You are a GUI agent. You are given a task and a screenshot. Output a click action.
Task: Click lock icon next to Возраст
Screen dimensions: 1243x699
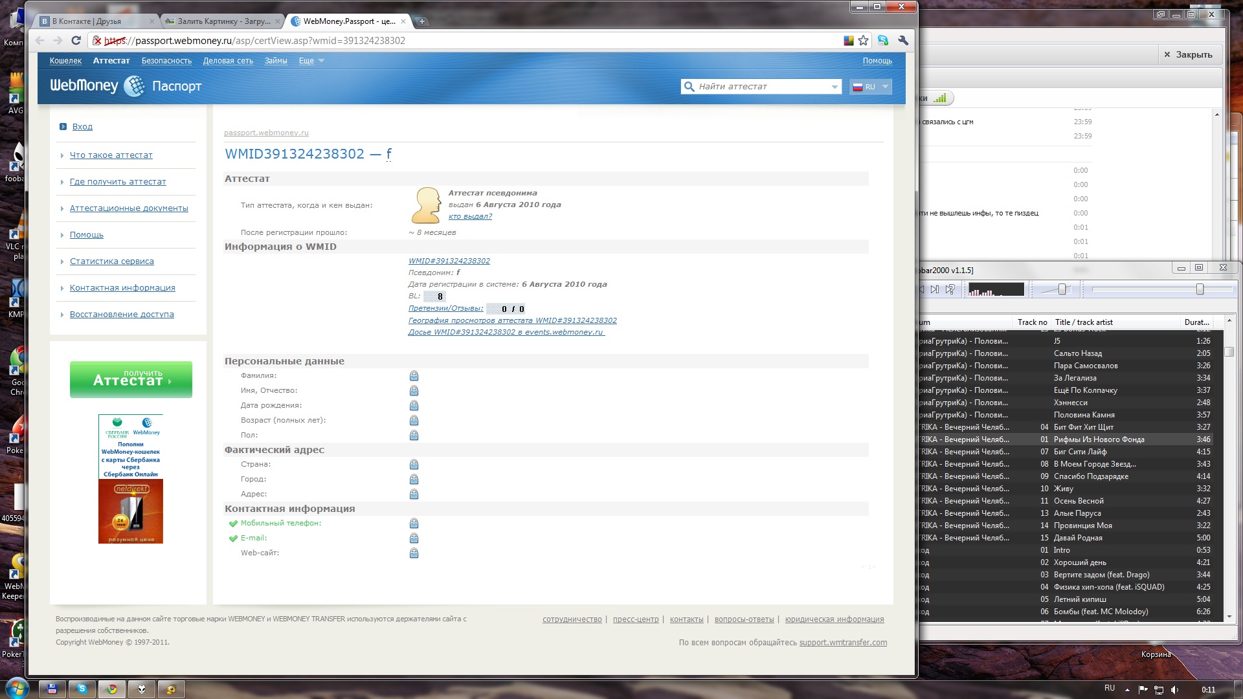(414, 421)
